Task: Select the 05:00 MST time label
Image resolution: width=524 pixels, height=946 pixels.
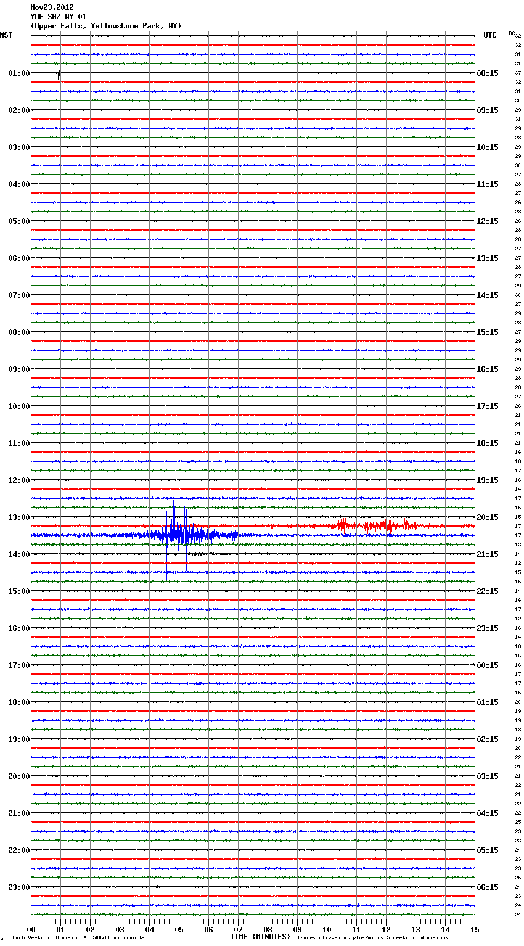Action: click(18, 221)
